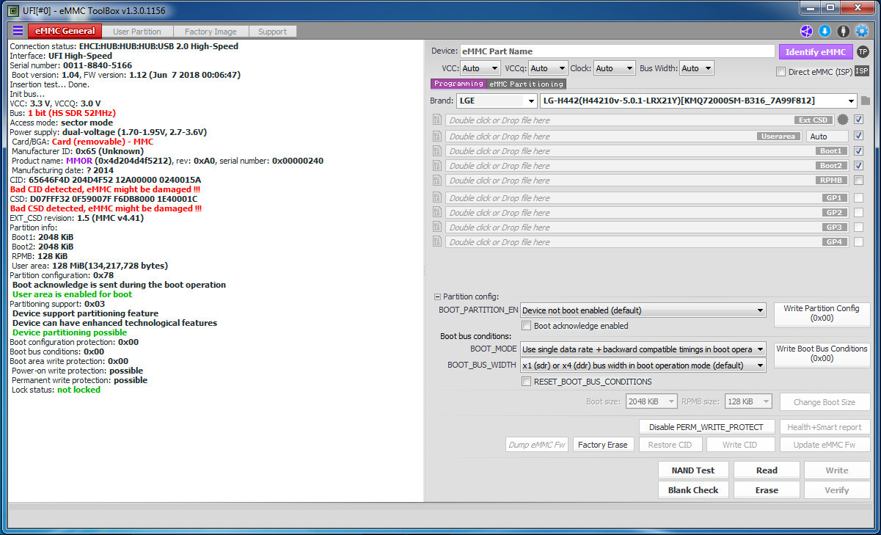Screen dimensions: 881x535
Task: Click the 'Bad CID detected' log line
Action: (106, 189)
